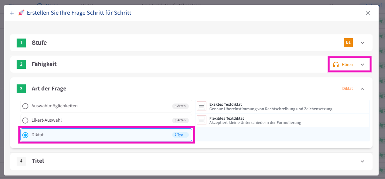Expand the Stufe section chevron
The image size is (385, 179).
point(362,43)
